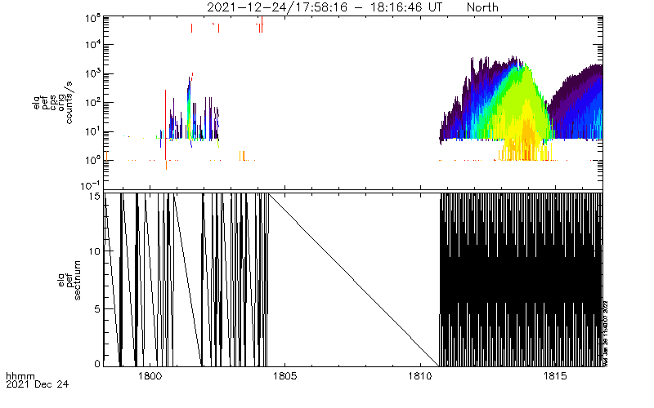Click the 10 tick label on sectnum axis

pos(96,251)
